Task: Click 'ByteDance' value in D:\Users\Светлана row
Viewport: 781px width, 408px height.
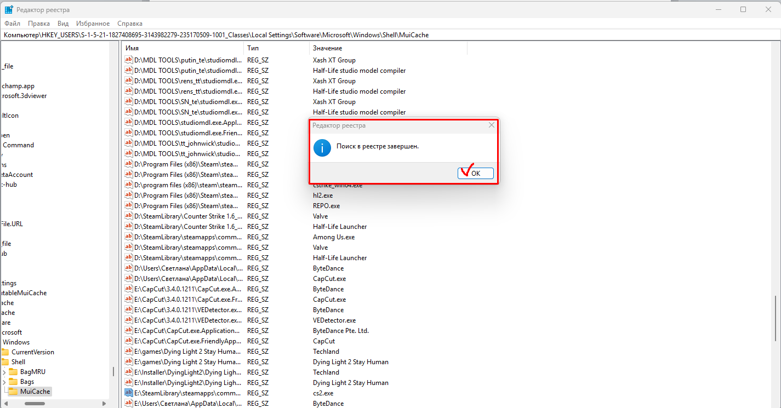Action: (328, 268)
